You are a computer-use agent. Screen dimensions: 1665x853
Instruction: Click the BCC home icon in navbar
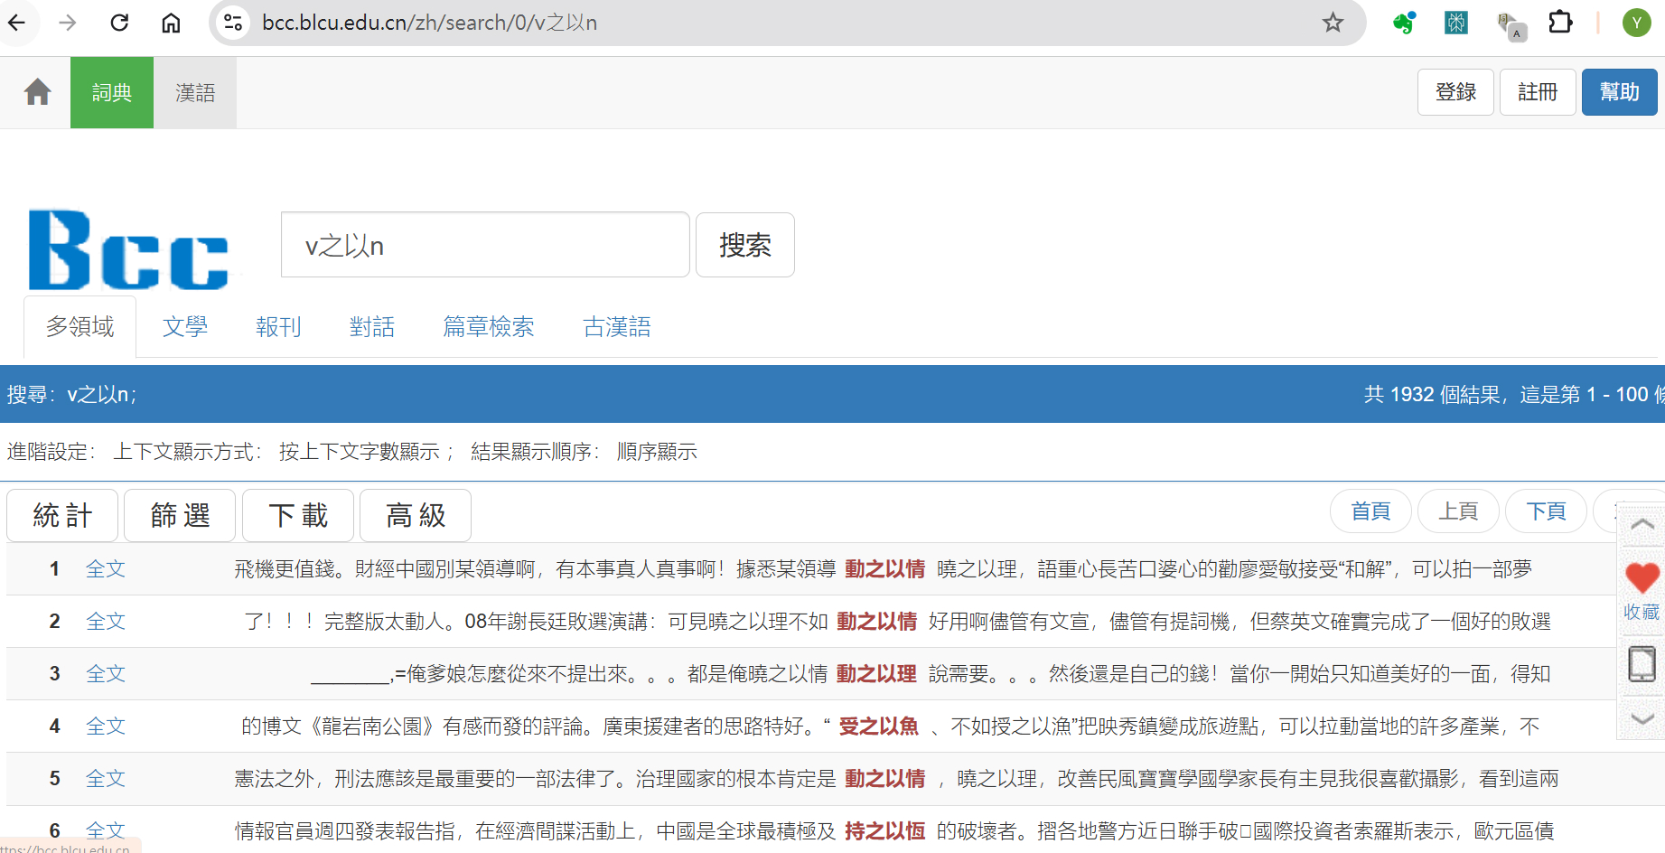(x=37, y=92)
